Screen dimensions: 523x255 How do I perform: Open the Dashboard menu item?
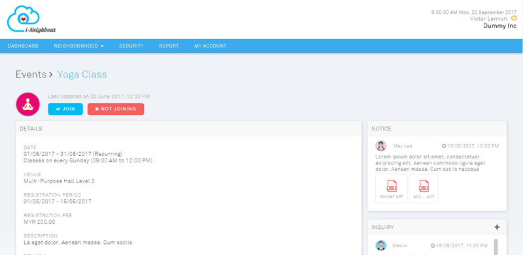[x=23, y=46]
